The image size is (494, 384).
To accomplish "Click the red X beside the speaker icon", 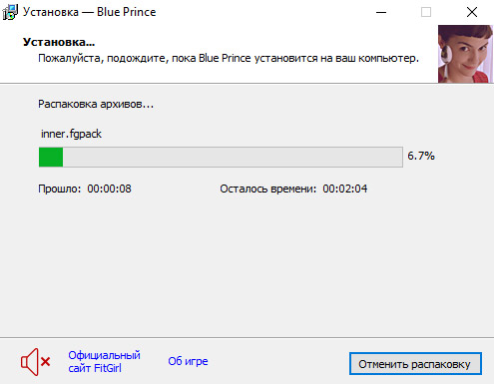I will [x=46, y=361].
